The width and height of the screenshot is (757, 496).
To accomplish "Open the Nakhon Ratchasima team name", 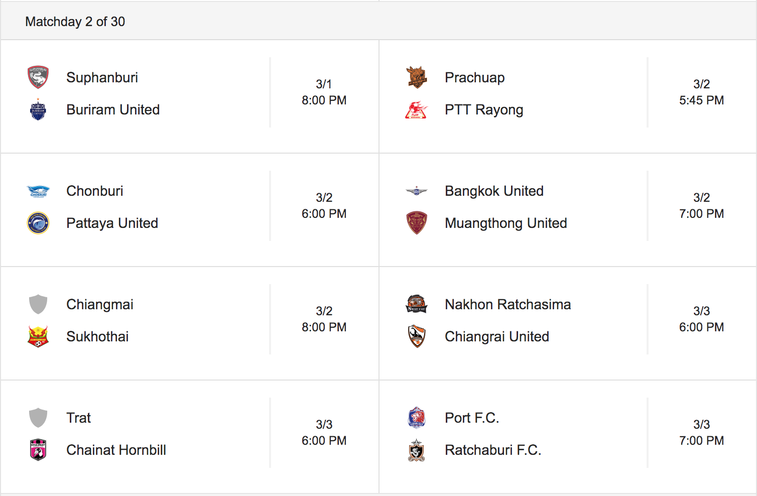I will tap(508, 304).
